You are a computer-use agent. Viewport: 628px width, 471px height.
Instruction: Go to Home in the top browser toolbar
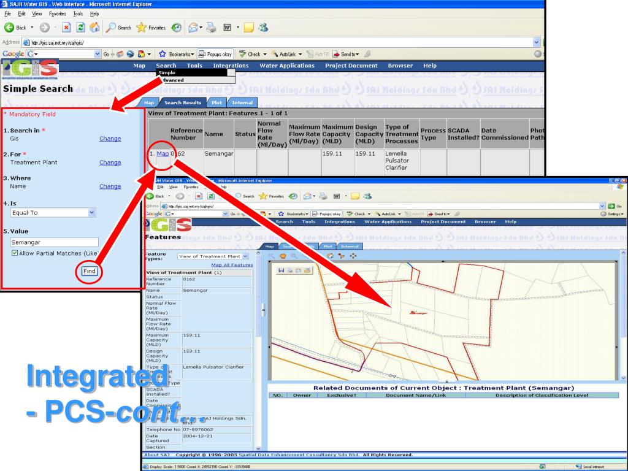tap(94, 27)
